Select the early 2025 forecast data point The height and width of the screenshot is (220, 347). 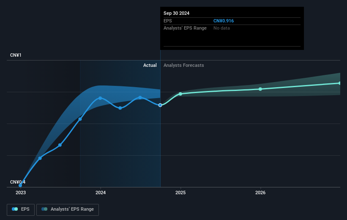(x=180, y=94)
